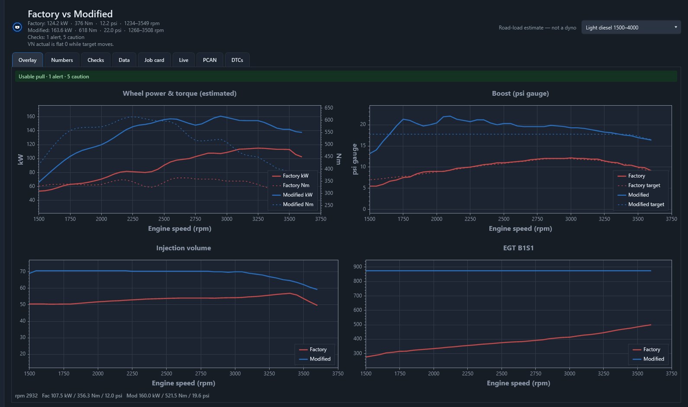The image size is (688, 407).
Task: Click the 'Modified: 163.6 kW' summary line
Action: (x=96, y=30)
